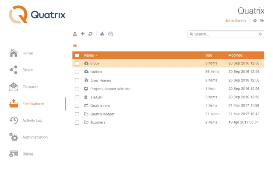Check the Outbox row checkbox
The image size is (273, 179).
[x=77, y=72]
